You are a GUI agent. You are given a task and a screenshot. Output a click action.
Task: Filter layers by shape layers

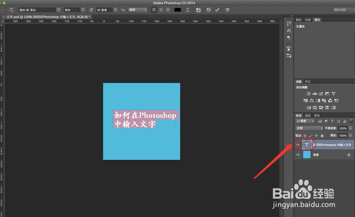(338, 121)
